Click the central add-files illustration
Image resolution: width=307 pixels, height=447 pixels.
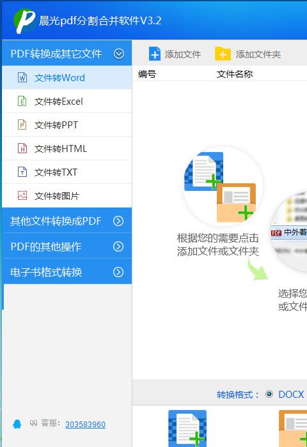click(x=223, y=186)
